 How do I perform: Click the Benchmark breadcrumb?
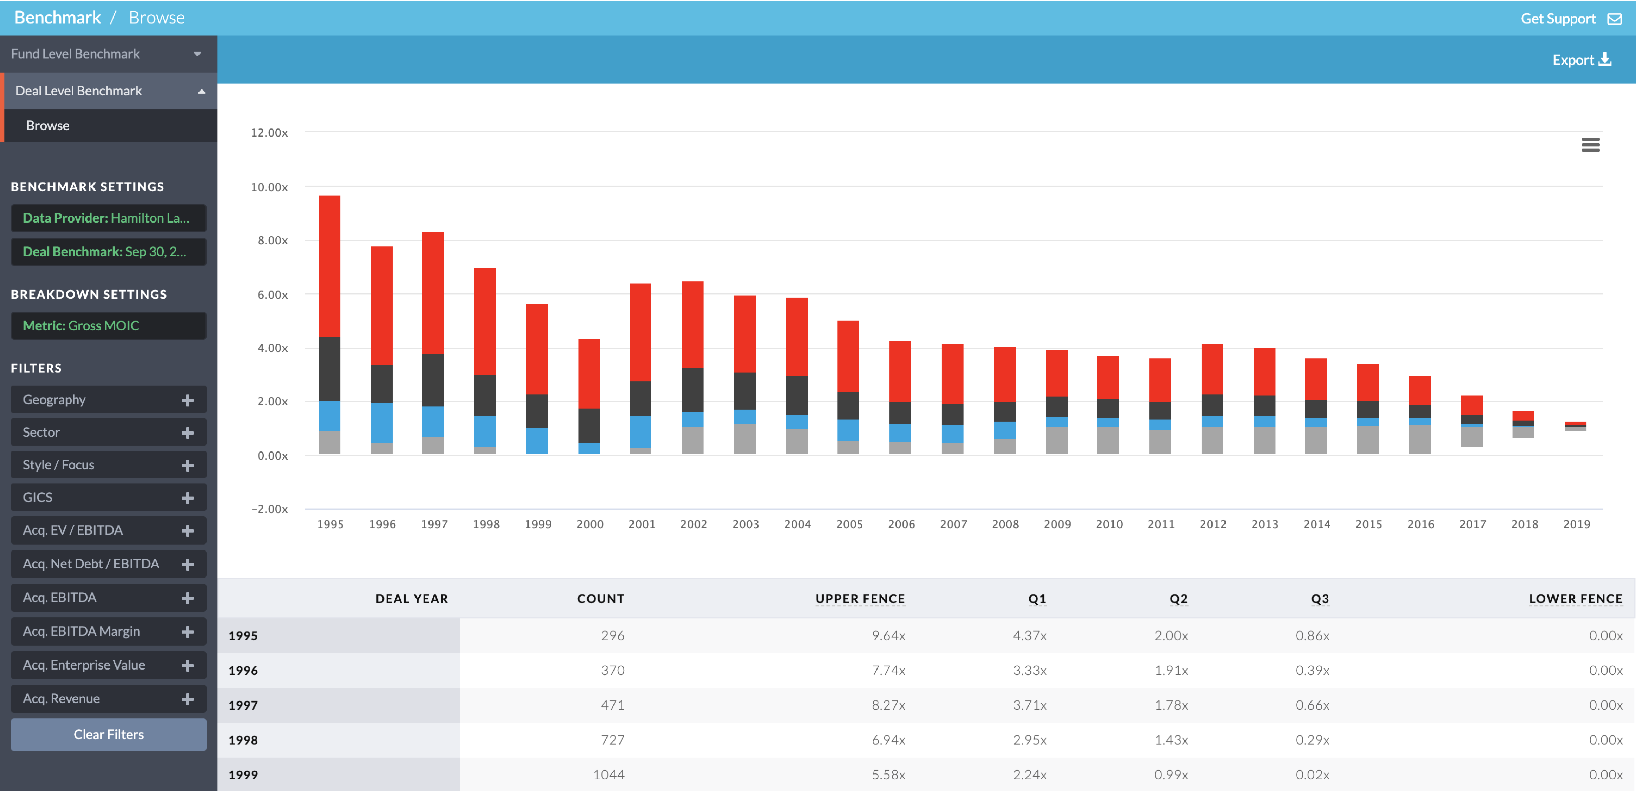click(58, 17)
